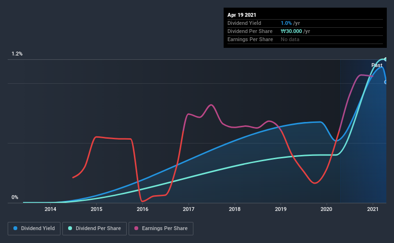Click the Dividend Per Share endpoint marker
The height and width of the screenshot is (243, 394).
coord(385,59)
